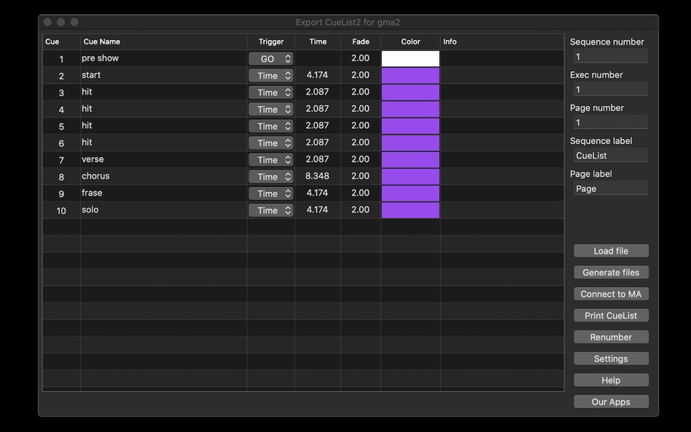
Task: Click Print CueList button
Action: [611, 316]
